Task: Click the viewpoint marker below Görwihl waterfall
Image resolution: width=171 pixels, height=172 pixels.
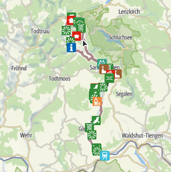Action: coord(92,135)
